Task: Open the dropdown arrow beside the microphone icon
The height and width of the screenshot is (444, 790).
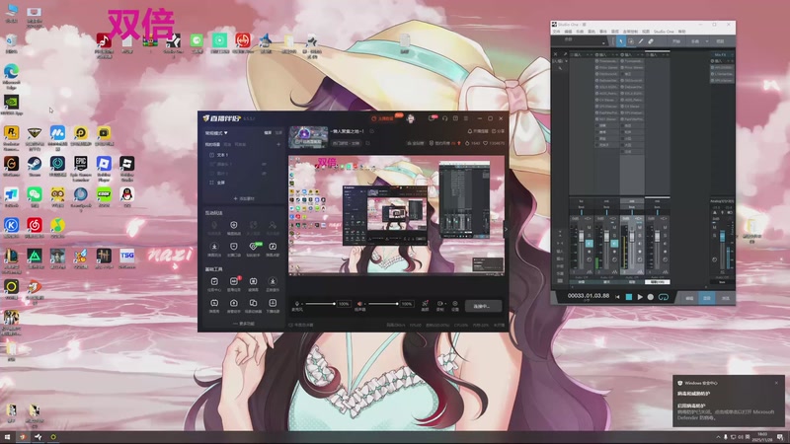Action: click(x=302, y=304)
